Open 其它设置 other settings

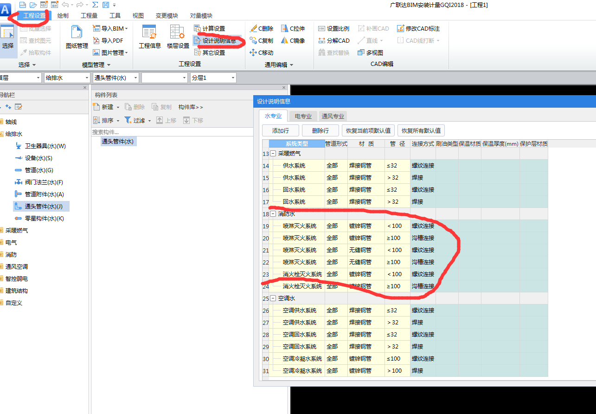pyautogui.click(x=209, y=52)
